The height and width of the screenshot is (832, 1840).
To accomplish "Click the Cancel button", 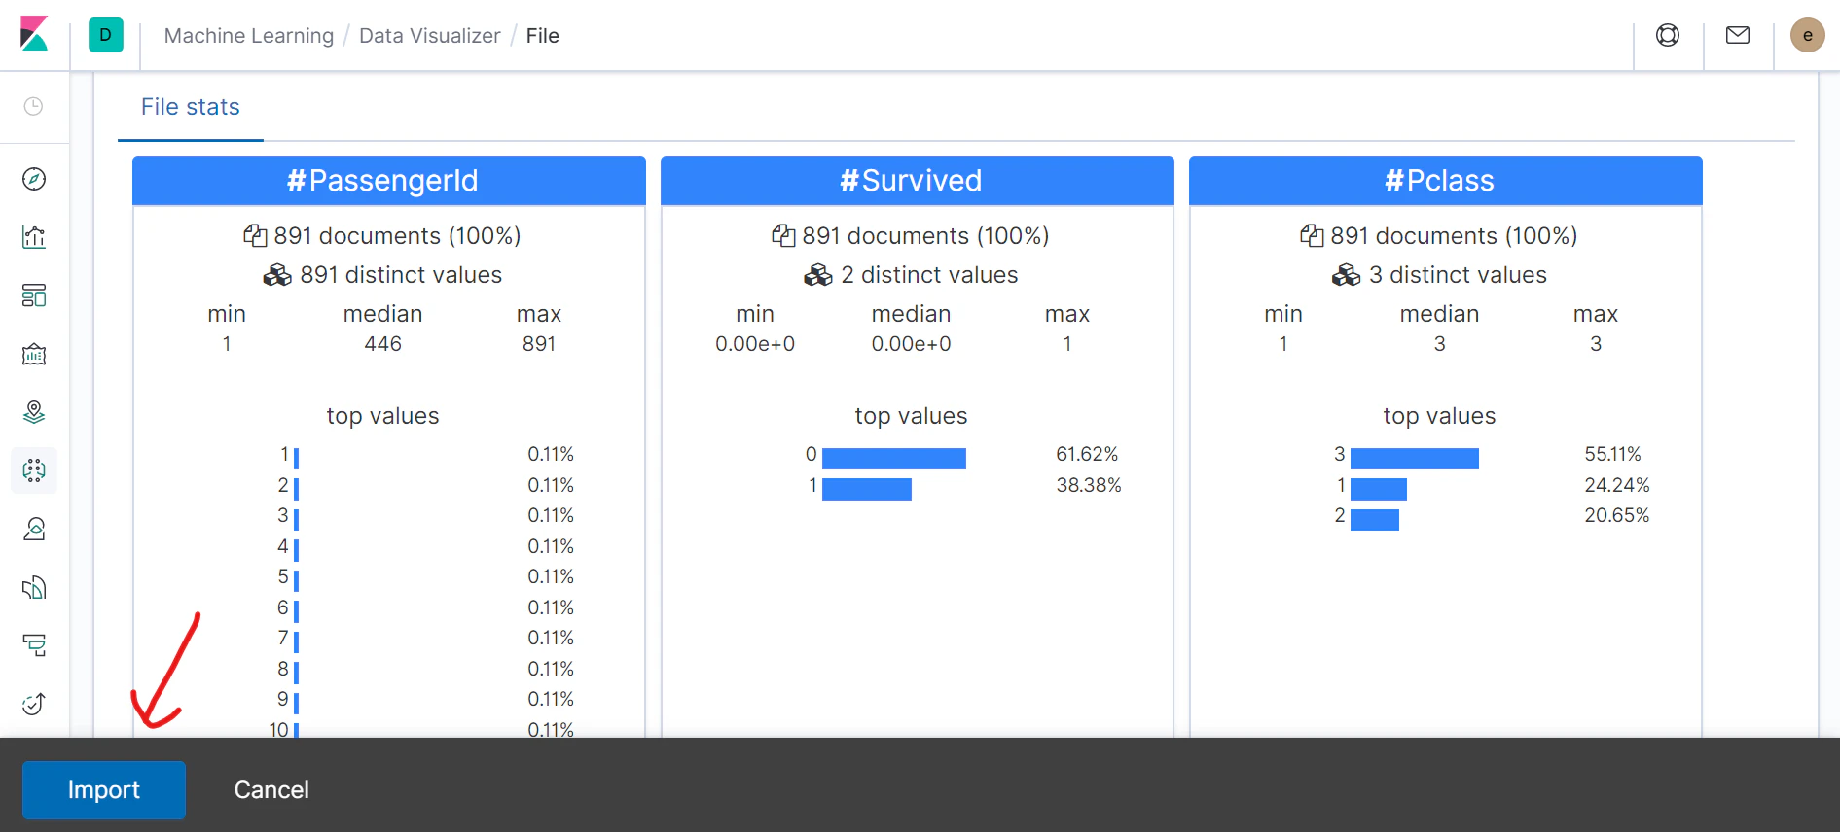I will (271, 790).
